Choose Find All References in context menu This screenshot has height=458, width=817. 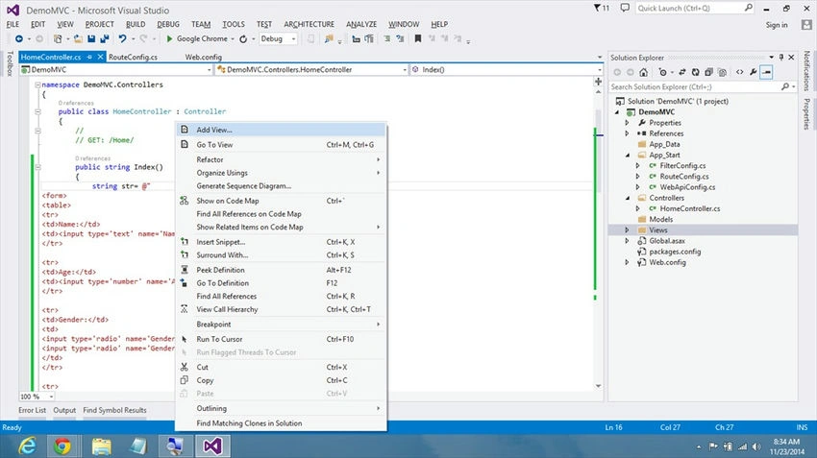[281, 296]
